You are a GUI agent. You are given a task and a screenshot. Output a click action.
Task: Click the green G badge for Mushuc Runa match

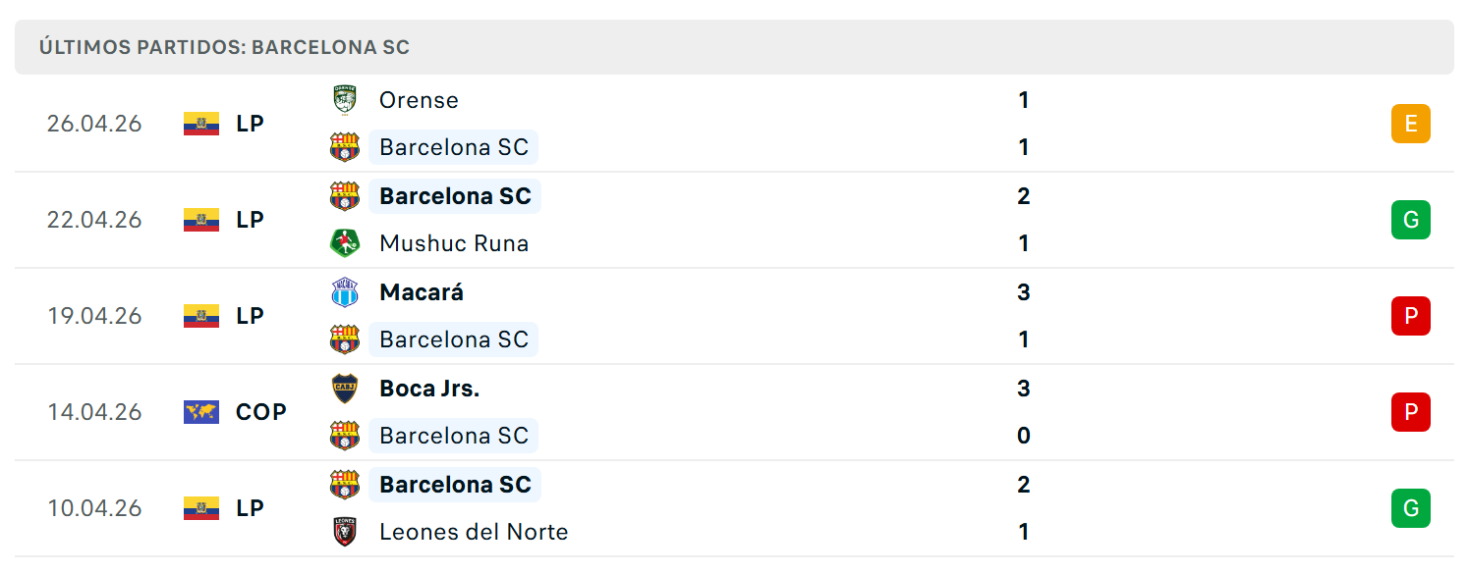click(x=1411, y=220)
